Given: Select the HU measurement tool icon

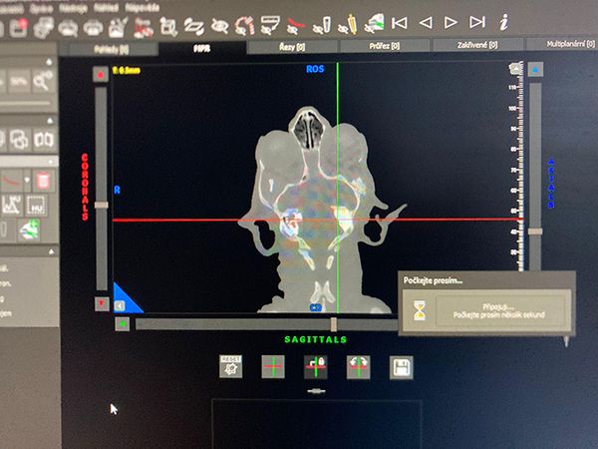Looking at the screenshot, I should [x=37, y=205].
